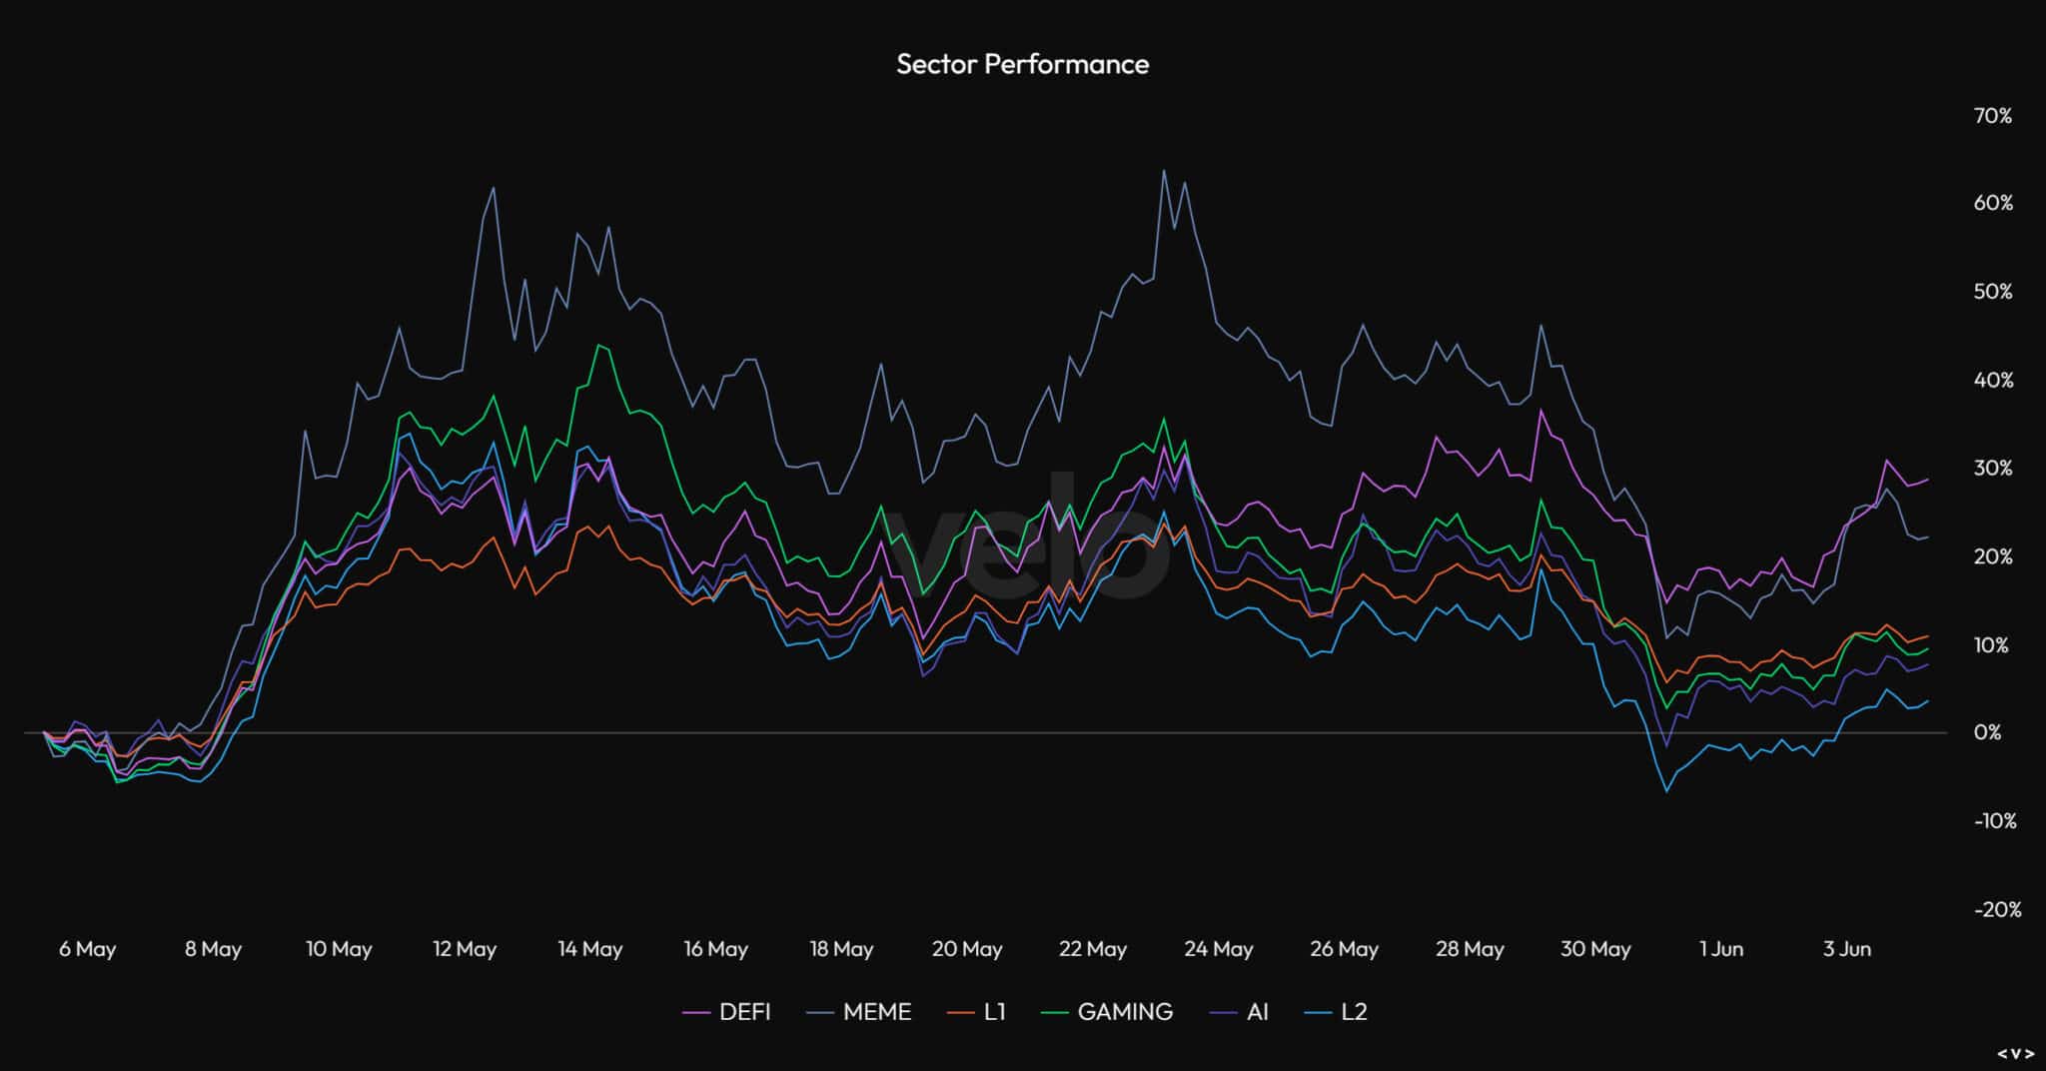
Task: Click the 0% y-axis label
Action: (x=1987, y=732)
